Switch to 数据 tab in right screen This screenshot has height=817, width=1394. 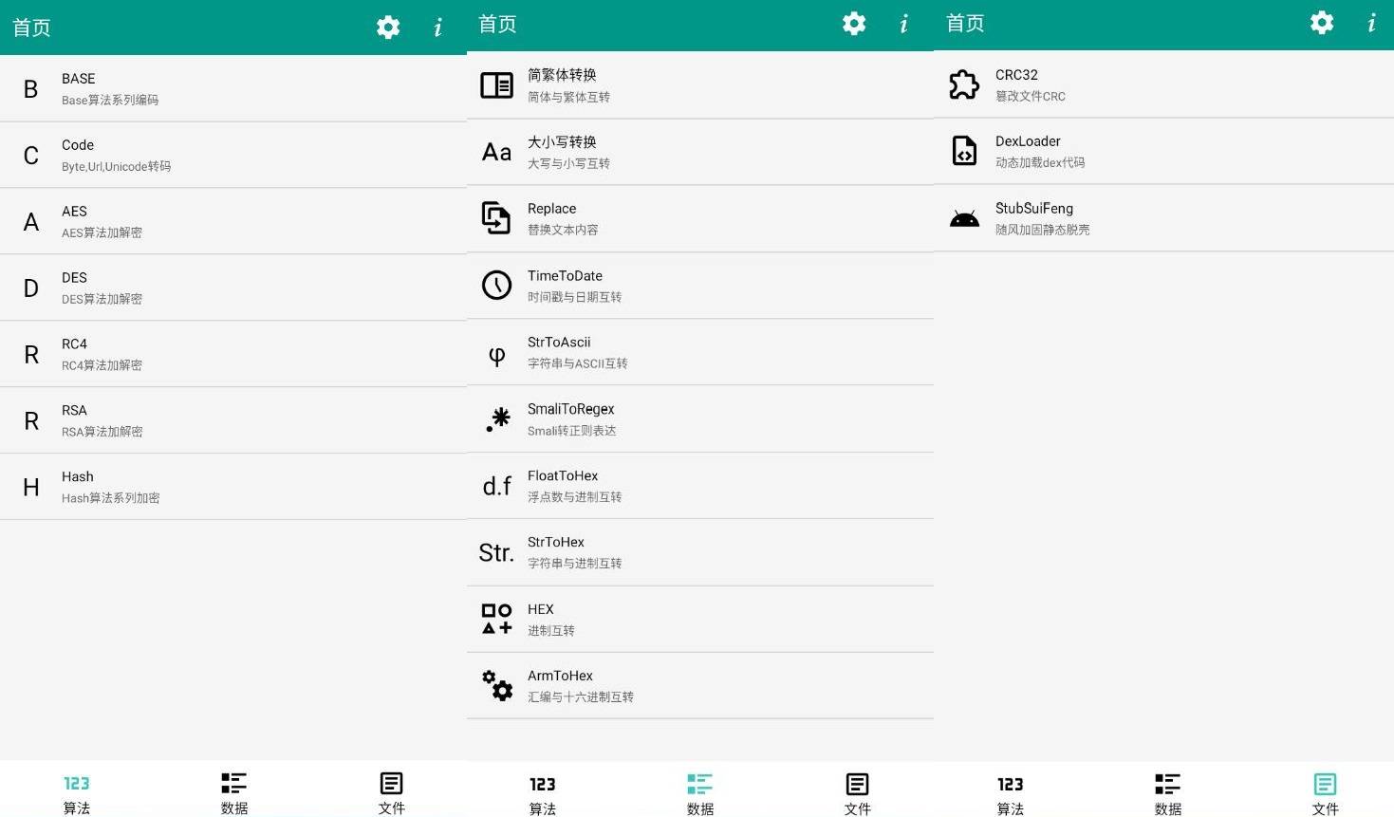1168,795
